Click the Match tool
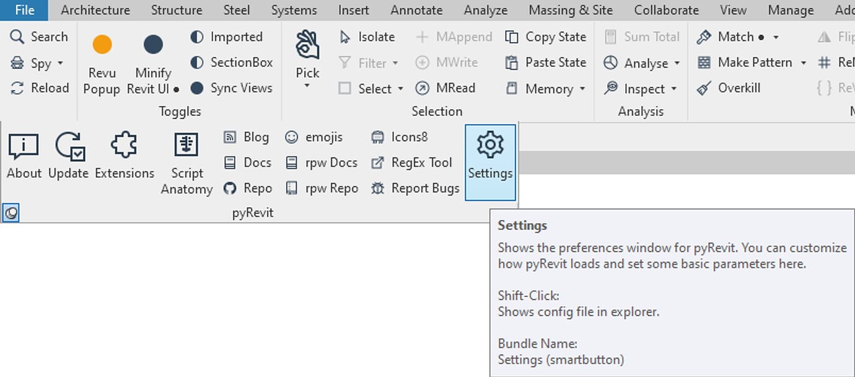Image resolution: width=855 pixels, height=377 pixels. pyautogui.click(x=730, y=37)
